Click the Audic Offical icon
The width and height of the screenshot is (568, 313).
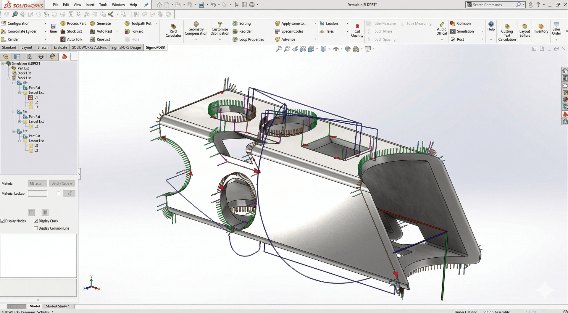(x=442, y=24)
